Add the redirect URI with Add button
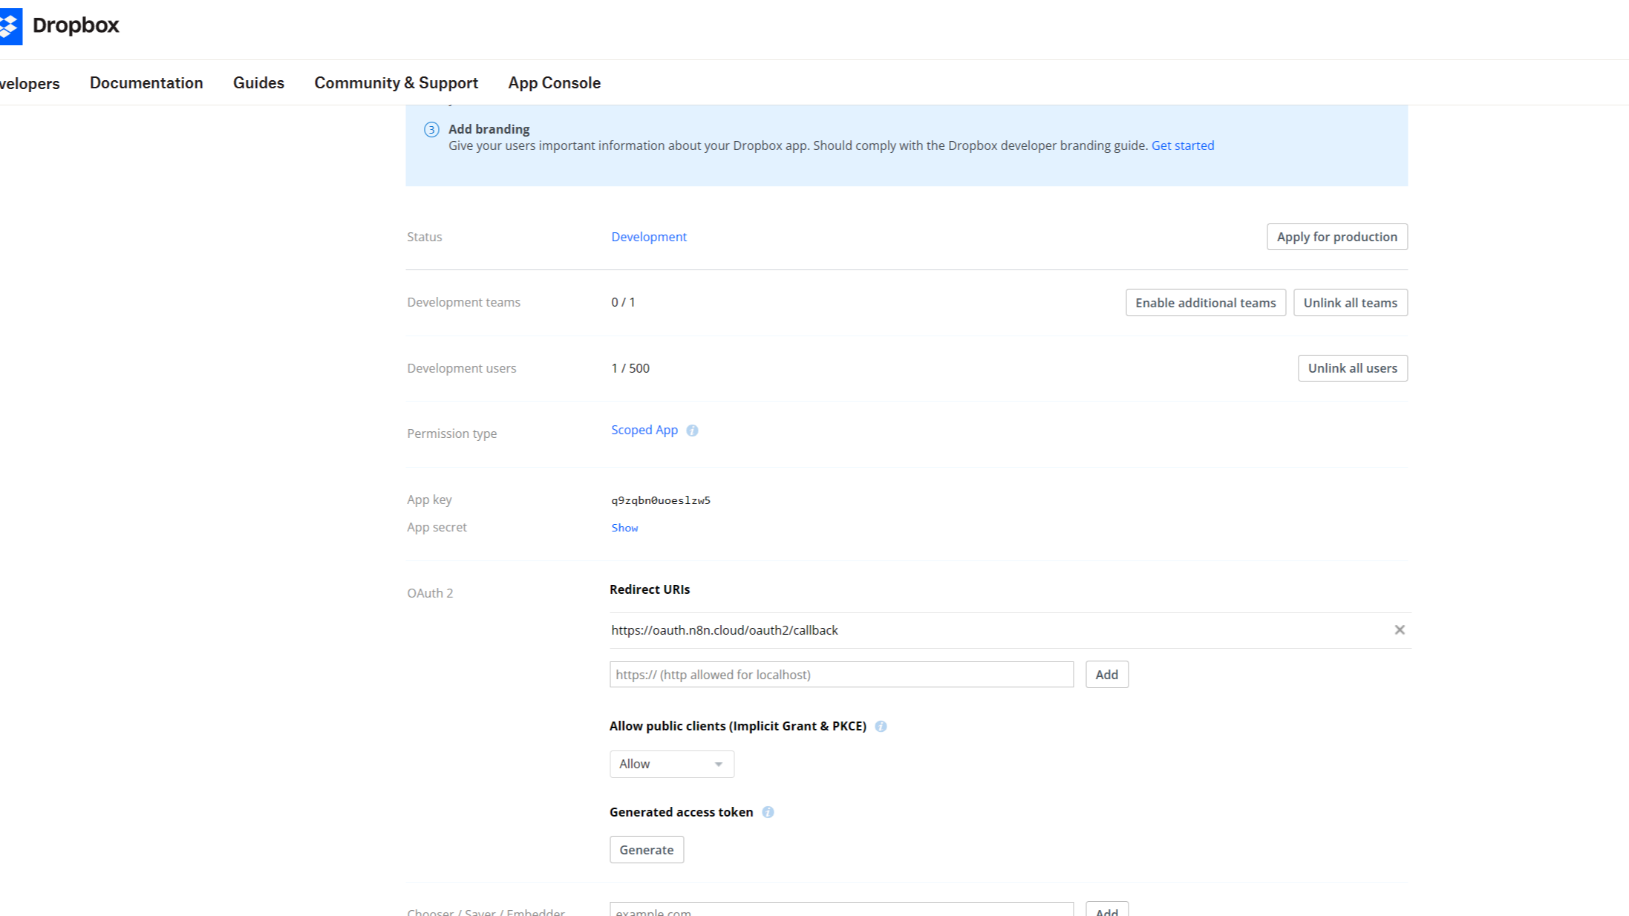Viewport: 1629px width, 916px height. pyautogui.click(x=1106, y=675)
